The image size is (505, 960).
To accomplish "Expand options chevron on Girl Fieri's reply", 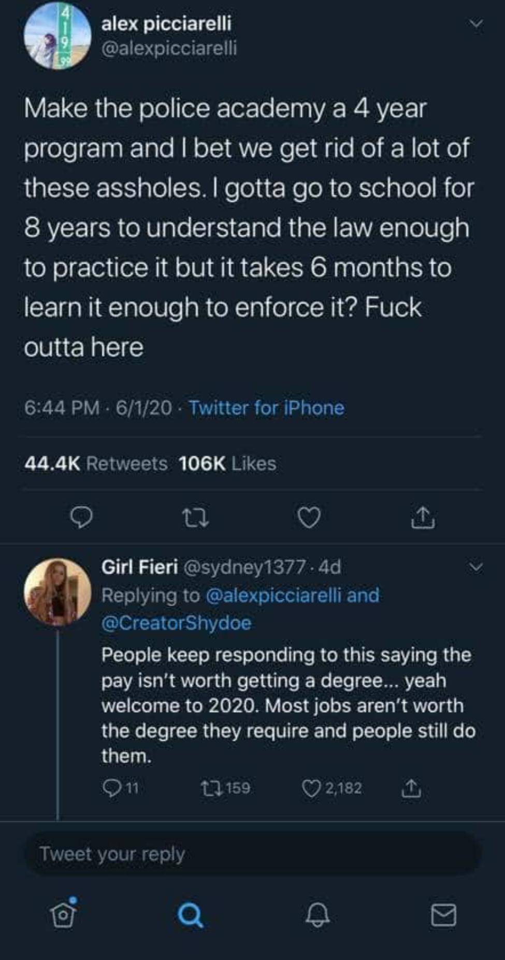I will [475, 567].
